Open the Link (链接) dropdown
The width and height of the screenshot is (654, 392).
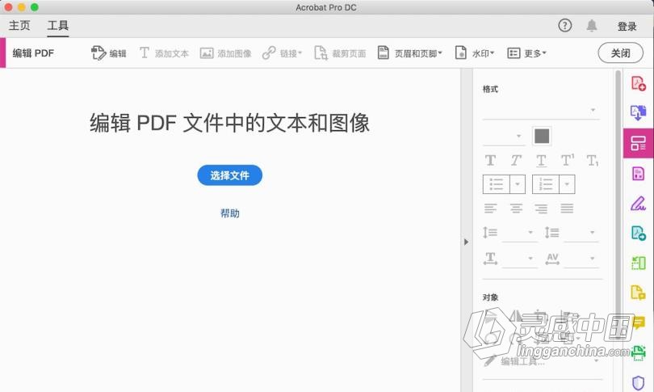pyautogui.click(x=282, y=53)
